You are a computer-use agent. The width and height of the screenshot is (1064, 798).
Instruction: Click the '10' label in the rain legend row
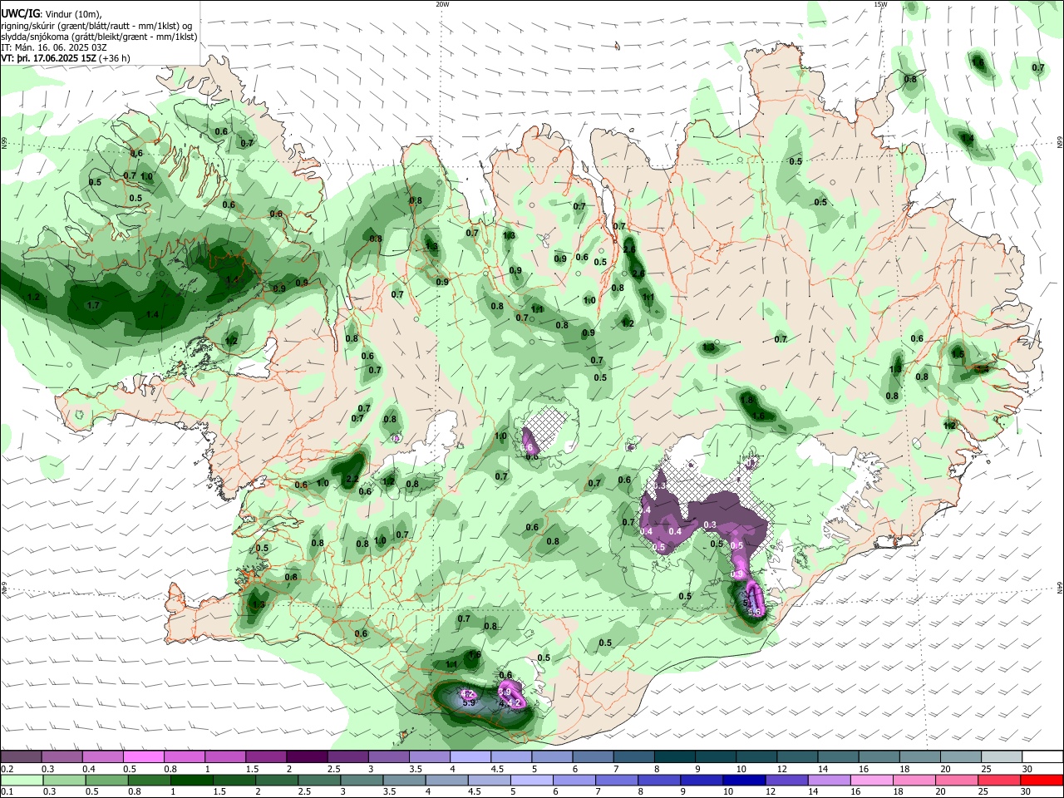click(x=728, y=791)
